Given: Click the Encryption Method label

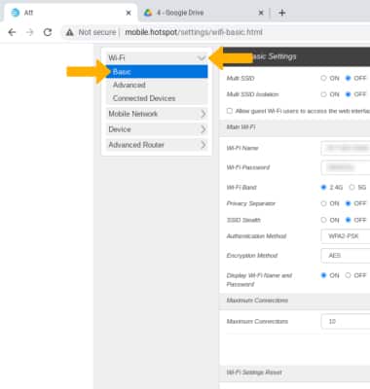Looking at the screenshot, I should [x=252, y=256].
